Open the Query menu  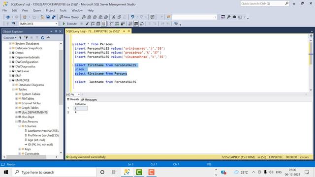click(x=37, y=10)
